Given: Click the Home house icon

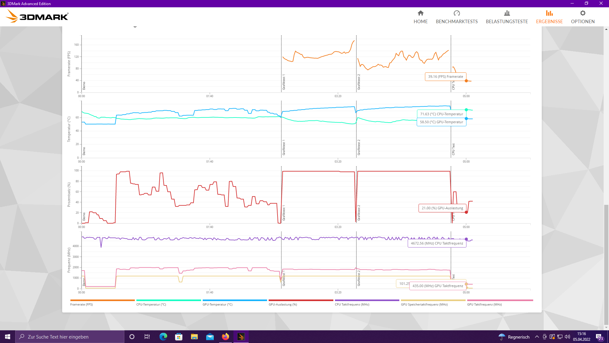Looking at the screenshot, I should tap(421, 13).
